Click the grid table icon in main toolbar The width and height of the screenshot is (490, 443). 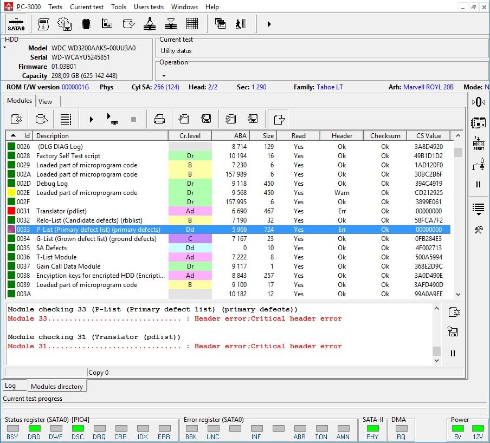[x=192, y=24]
